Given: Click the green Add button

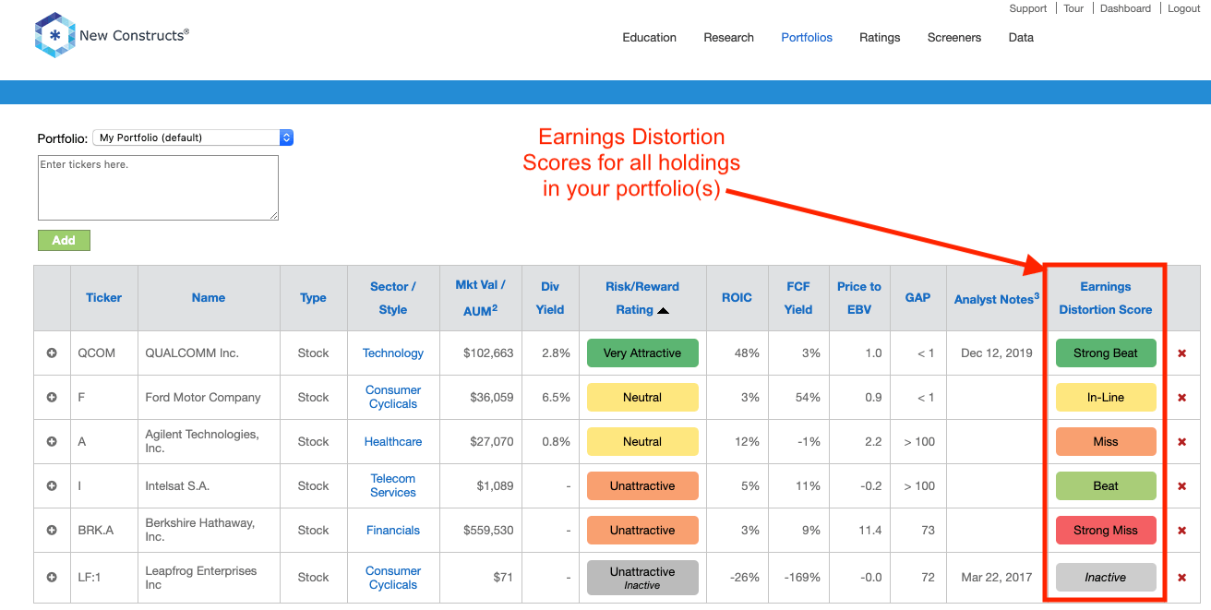Looking at the screenshot, I should pyautogui.click(x=64, y=240).
